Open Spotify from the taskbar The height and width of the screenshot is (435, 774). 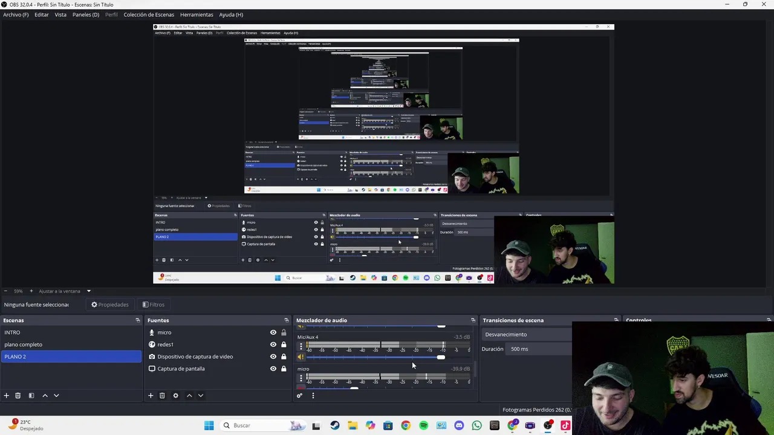[x=423, y=425]
